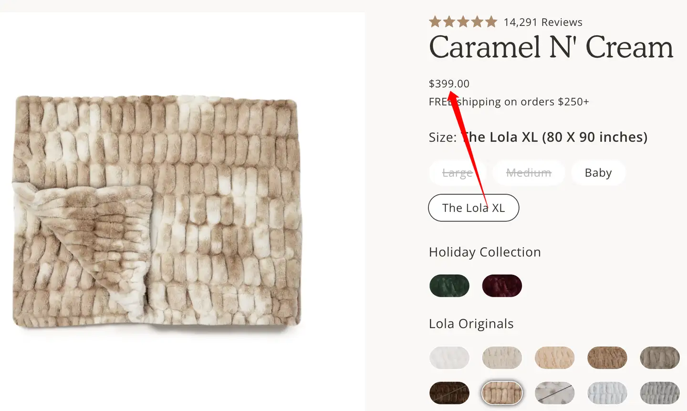This screenshot has height=411, width=687.
Task: Choose the silver grey swatch in bottom row
Action: pos(659,393)
